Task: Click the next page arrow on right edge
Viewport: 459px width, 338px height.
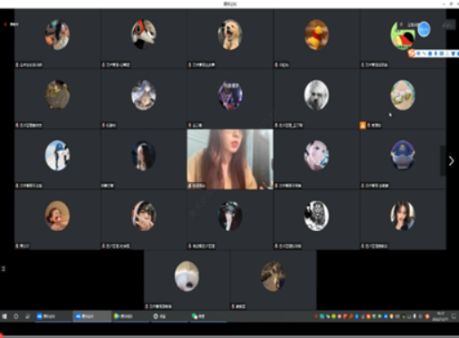Action: (x=451, y=161)
